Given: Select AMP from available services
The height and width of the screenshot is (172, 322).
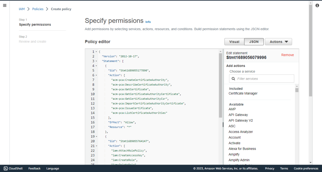Looking at the screenshot, I should pos(232,109).
